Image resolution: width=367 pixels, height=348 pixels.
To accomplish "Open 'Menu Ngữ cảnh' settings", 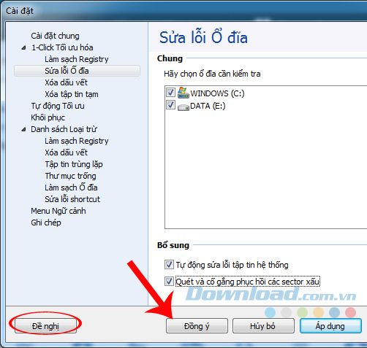I will tap(58, 211).
